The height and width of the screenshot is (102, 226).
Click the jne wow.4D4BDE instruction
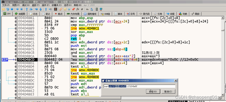point(85,77)
